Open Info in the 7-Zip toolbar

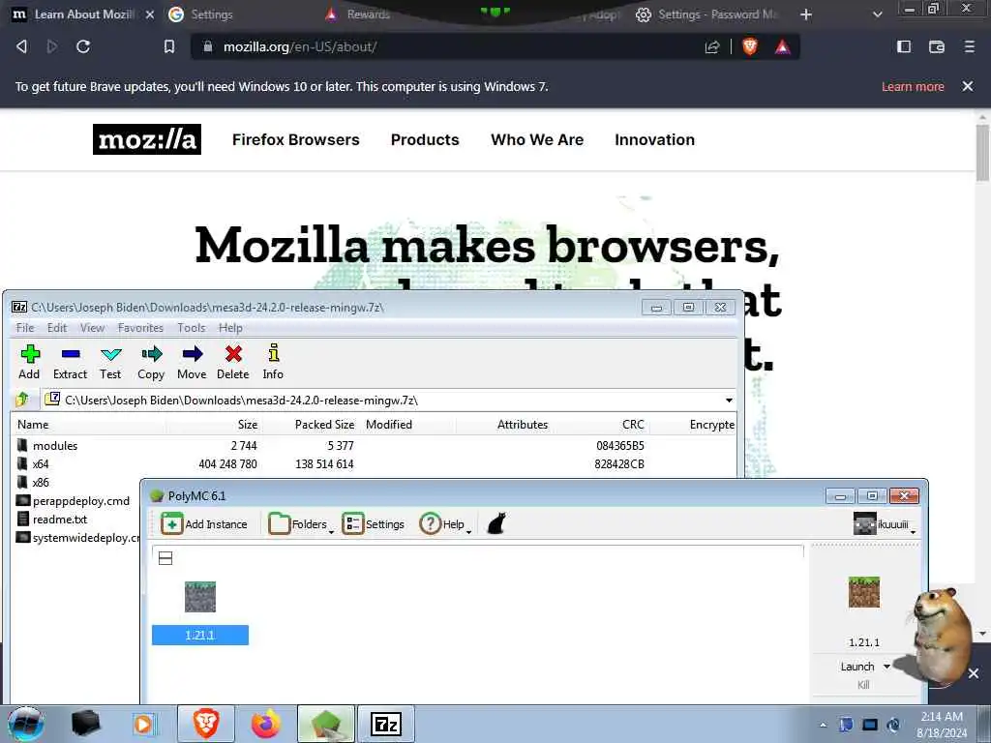coord(273,362)
